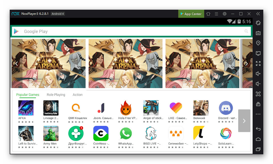This screenshot has width=273, height=164.
Task: Open Anger of stick game
Action: 151,108
